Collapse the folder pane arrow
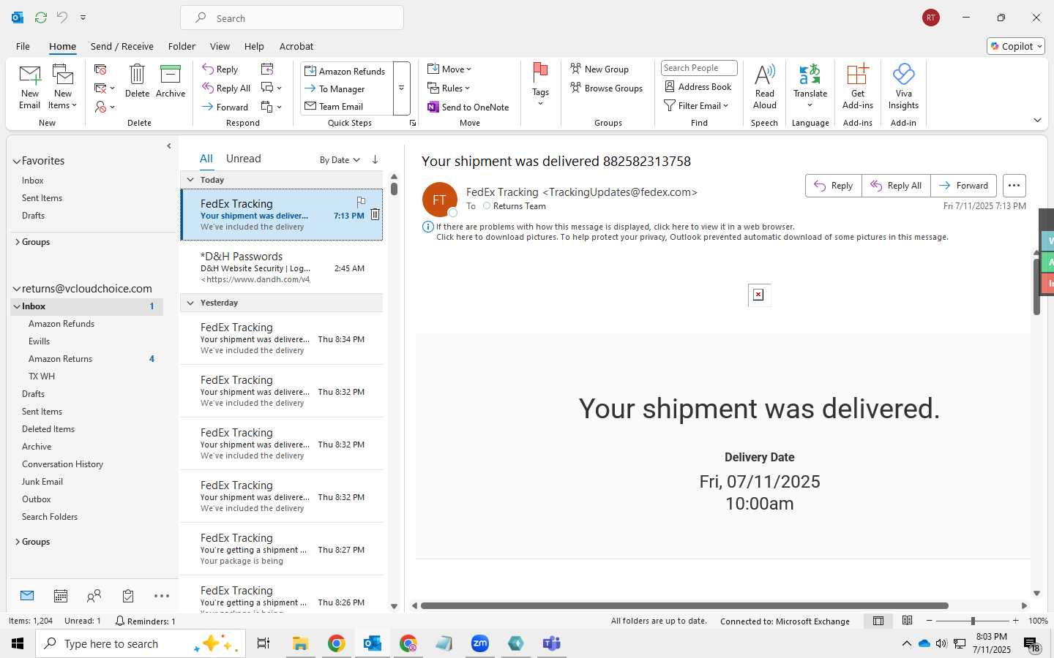This screenshot has width=1054, height=658. click(169, 146)
